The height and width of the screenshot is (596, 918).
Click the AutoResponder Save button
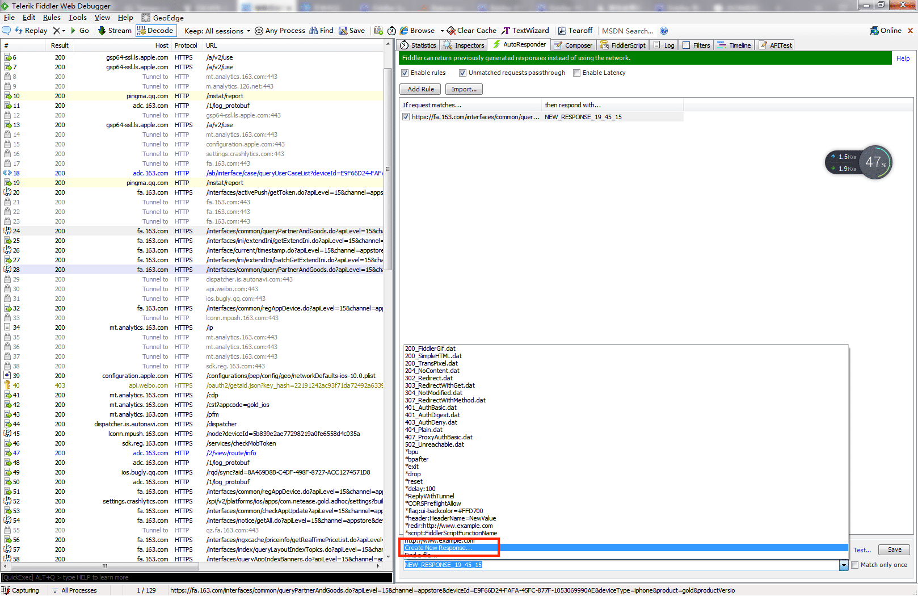pyautogui.click(x=894, y=549)
